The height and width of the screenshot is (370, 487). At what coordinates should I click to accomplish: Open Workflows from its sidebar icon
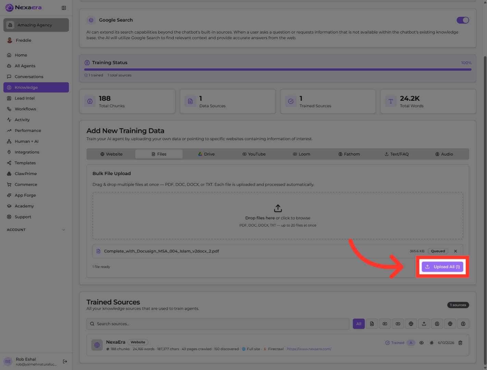point(9,109)
